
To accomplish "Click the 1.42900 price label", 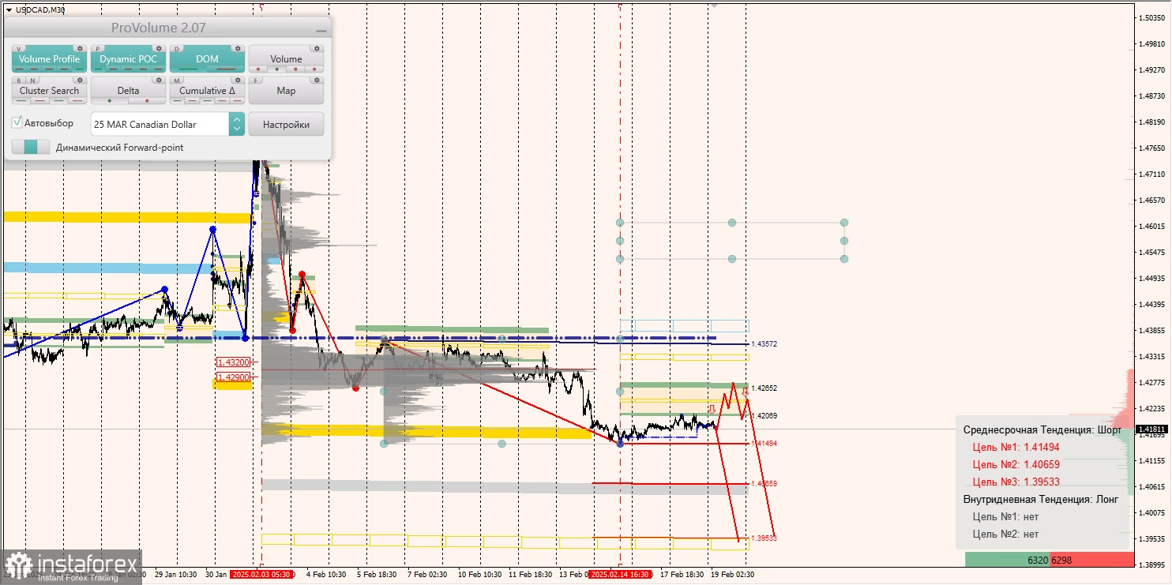I will click(x=233, y=377).
